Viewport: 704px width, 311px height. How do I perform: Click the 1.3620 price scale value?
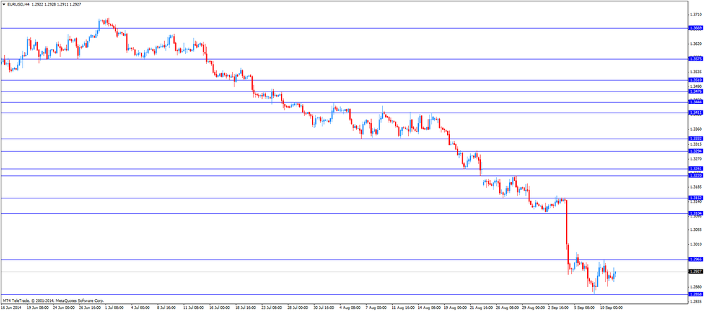696,44
